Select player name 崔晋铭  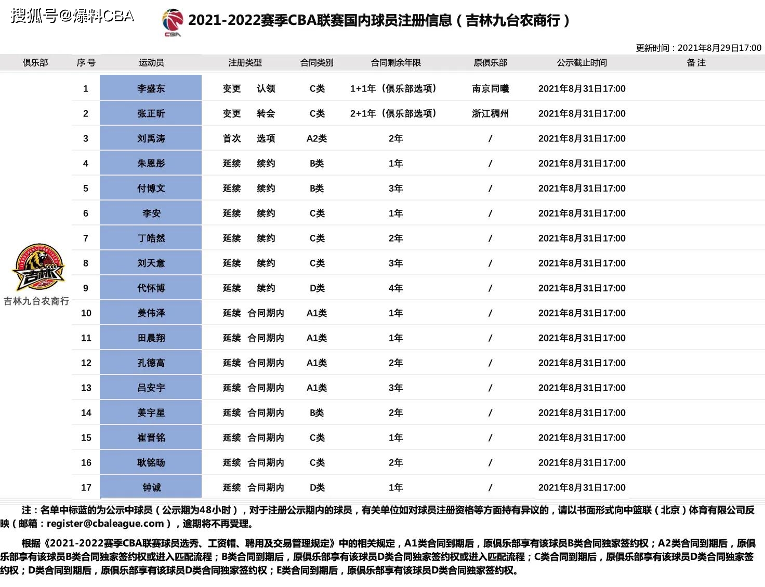[x=151, y=438]
